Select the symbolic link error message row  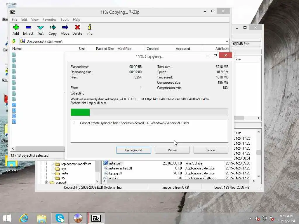click(149, 123)
